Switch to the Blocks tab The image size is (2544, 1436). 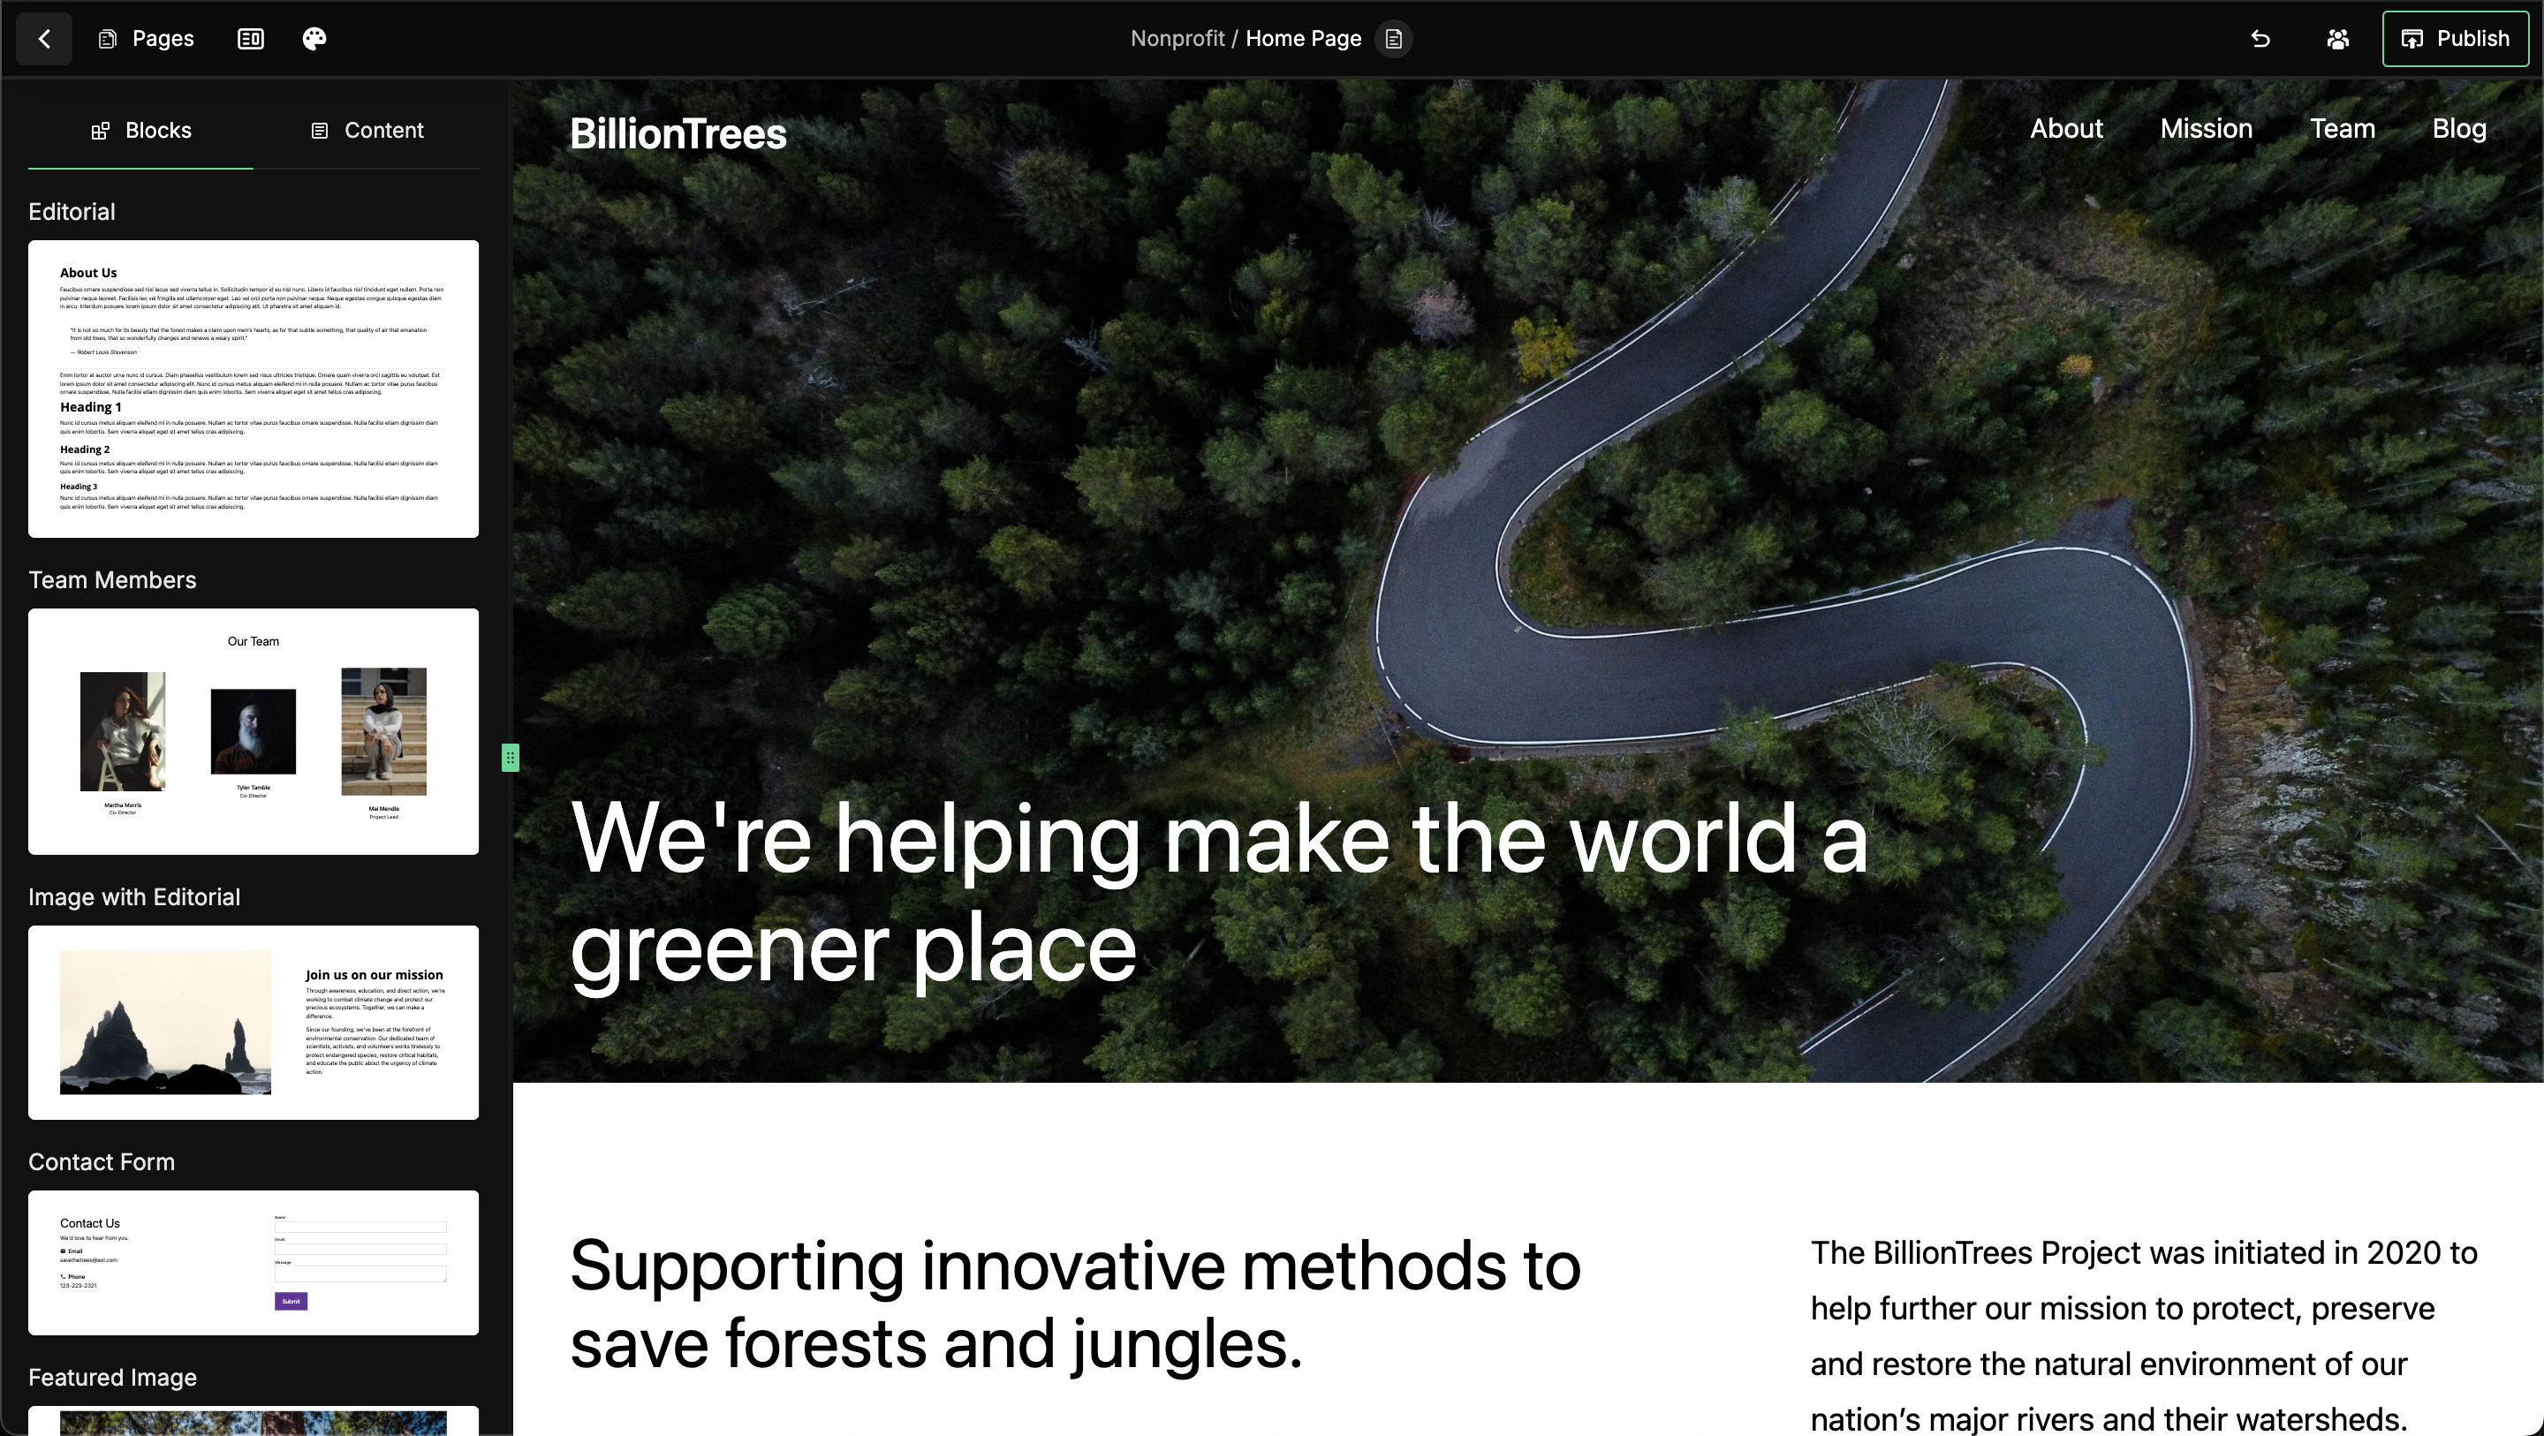pos(141,131)
